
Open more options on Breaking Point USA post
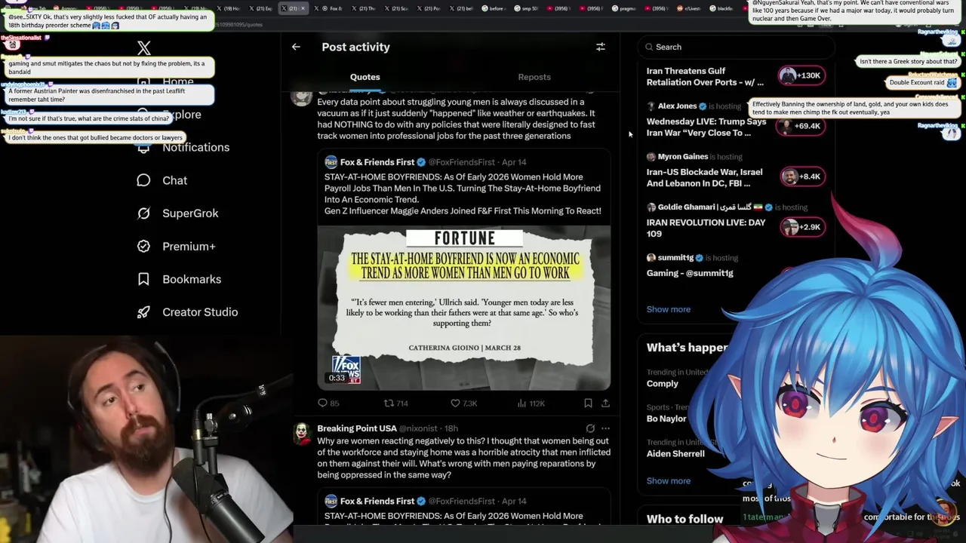pyautogui.click(x=605, y=428)
